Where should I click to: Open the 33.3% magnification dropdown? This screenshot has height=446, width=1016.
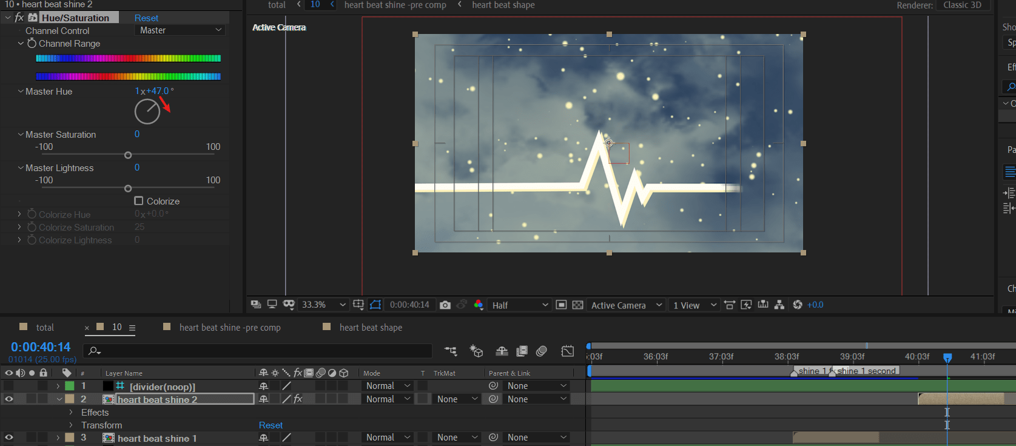tap(324, 305)
